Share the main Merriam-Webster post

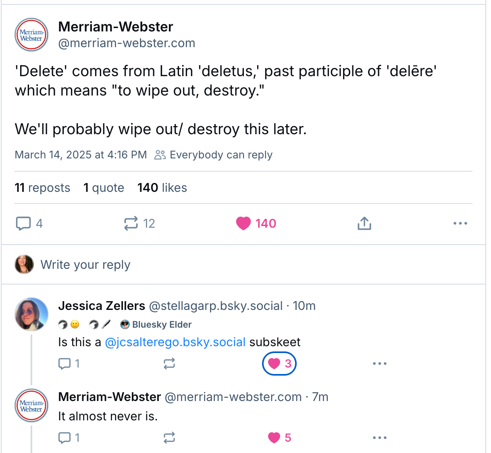tap(364, 223)
